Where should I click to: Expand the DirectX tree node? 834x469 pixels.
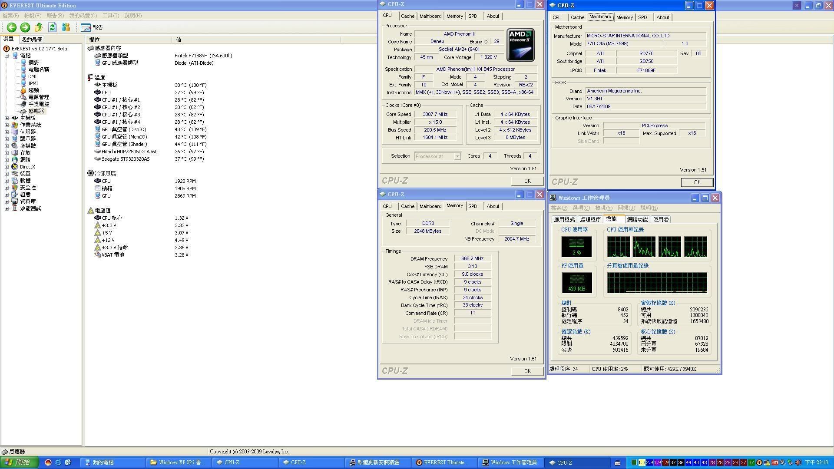point(7,167)
